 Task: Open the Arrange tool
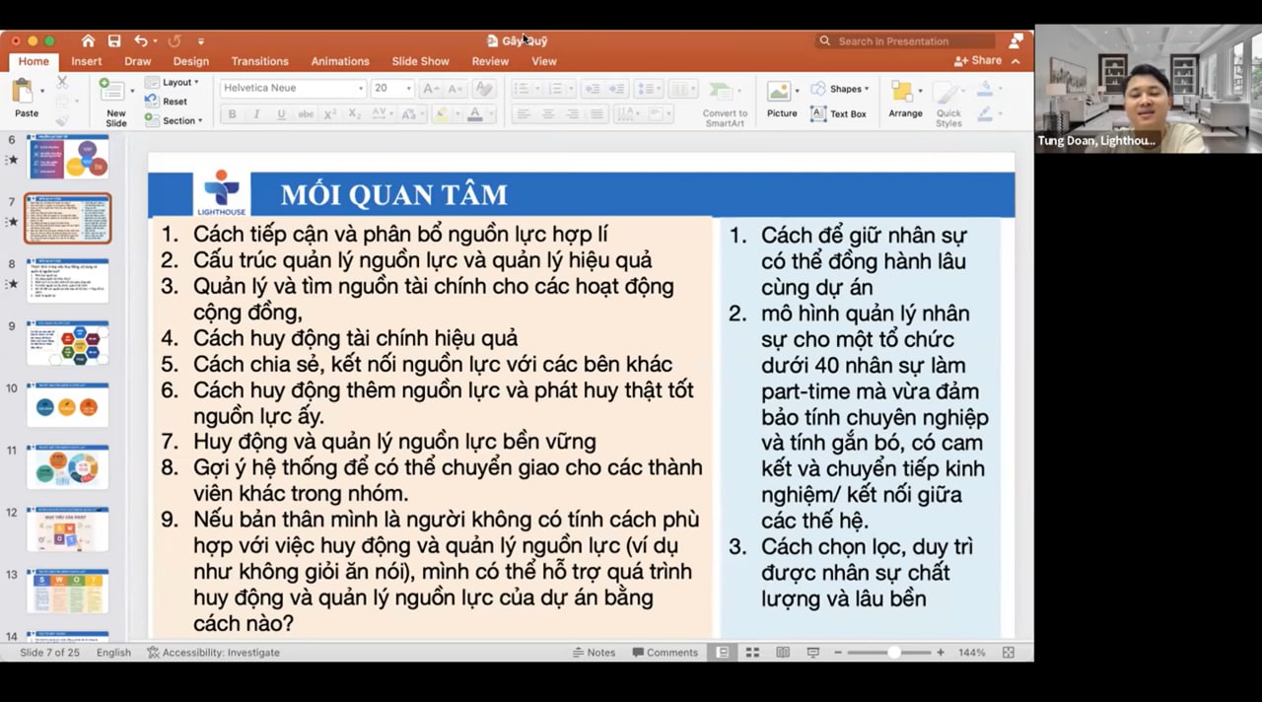(904, 100)
